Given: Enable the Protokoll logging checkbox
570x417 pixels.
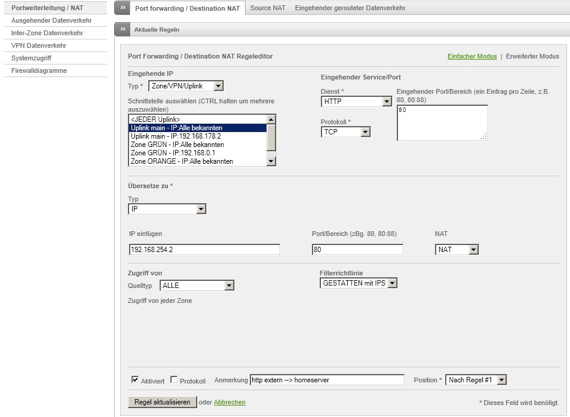Looking at the screenshot, I should click(174, 380).
